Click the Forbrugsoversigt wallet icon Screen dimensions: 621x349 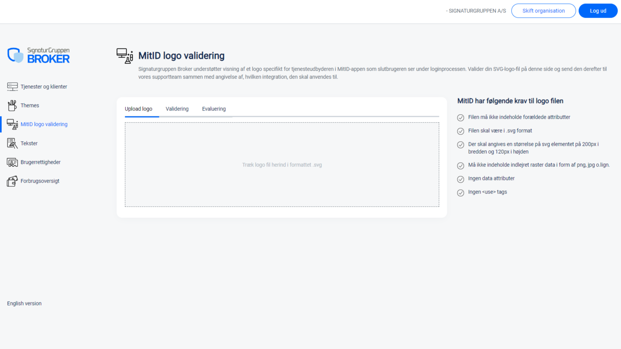[12, 181]
